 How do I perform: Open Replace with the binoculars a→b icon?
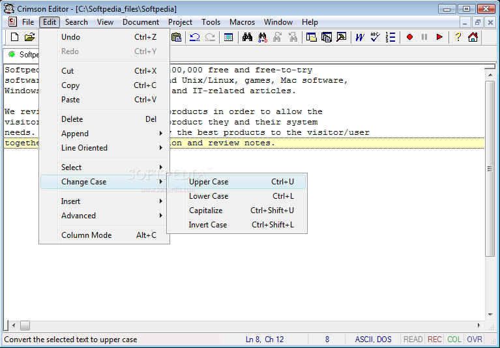[263, 37]
